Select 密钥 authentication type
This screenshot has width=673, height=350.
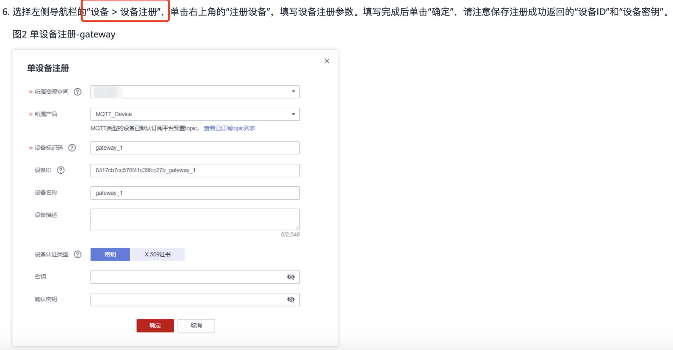click(110, 254)
